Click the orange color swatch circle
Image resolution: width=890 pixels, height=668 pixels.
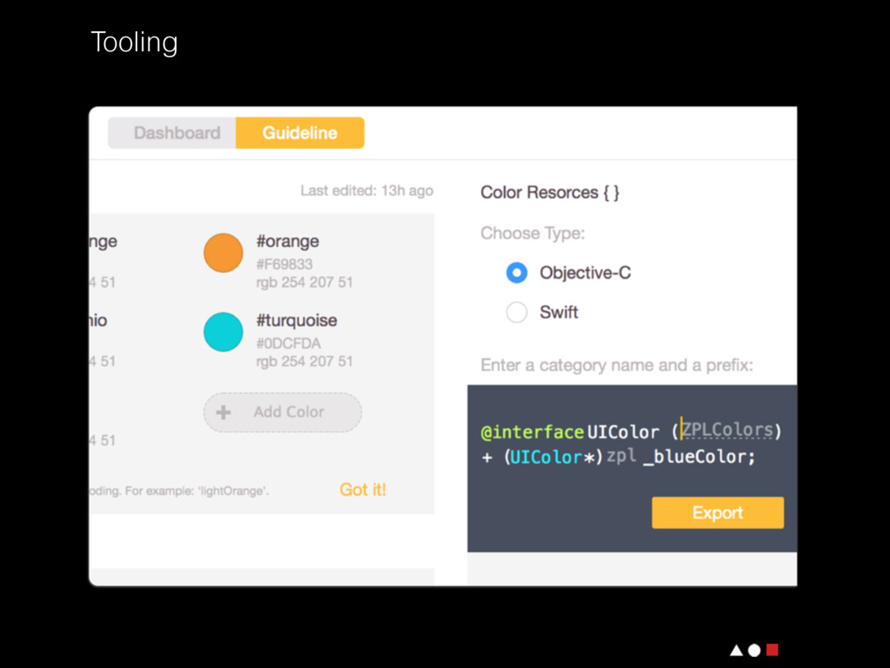[x=222, y=252]
